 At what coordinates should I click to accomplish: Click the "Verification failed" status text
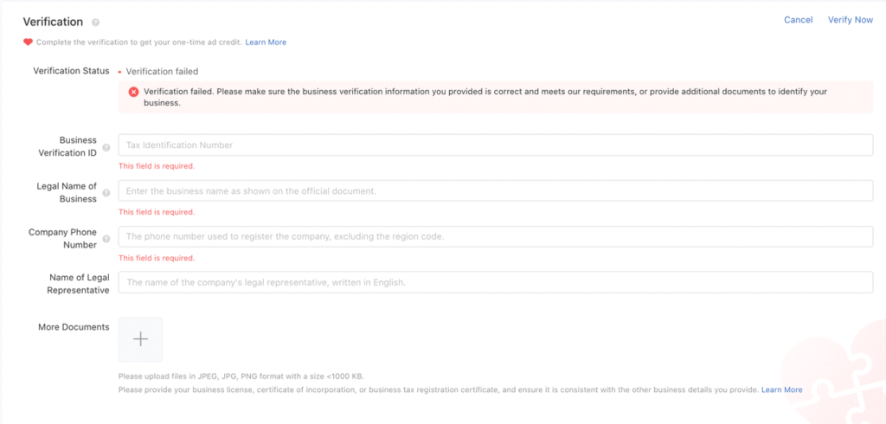[x=162, y=71]
